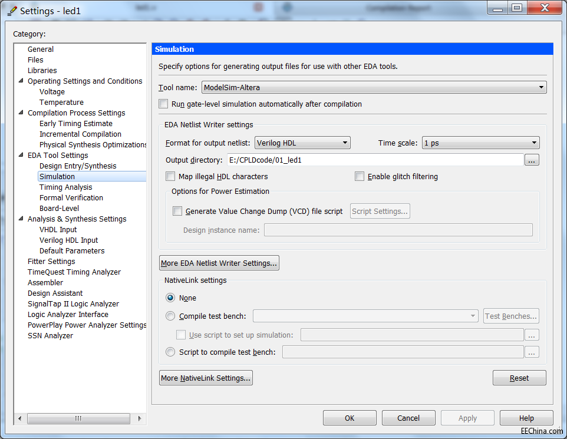Click inside the Output directory text field

pyautogui.click(x=374, y=160)
